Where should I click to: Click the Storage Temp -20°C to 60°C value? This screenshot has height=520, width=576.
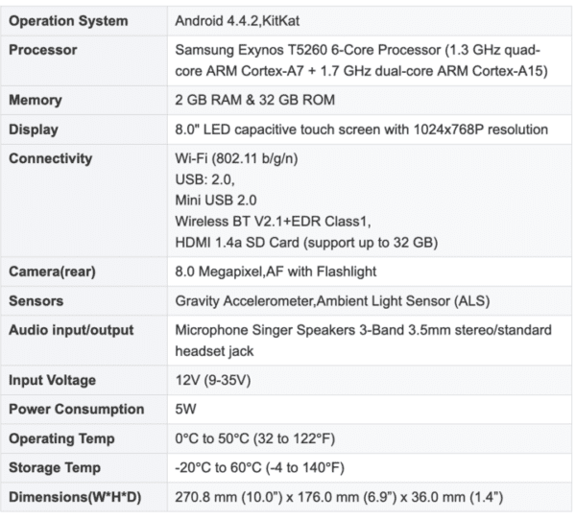coord(259,467)
